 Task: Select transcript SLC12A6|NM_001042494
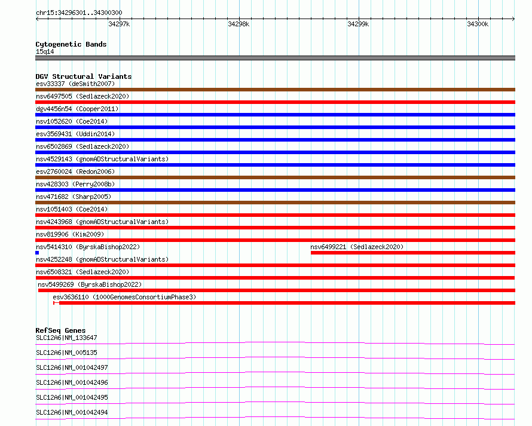click(x=72, y=412)
